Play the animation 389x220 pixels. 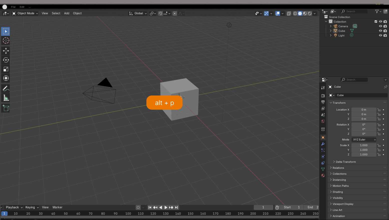pos(166,207)
